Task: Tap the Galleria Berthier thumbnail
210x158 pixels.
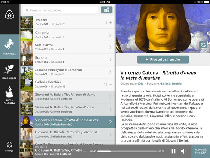Action: [27, 84]
